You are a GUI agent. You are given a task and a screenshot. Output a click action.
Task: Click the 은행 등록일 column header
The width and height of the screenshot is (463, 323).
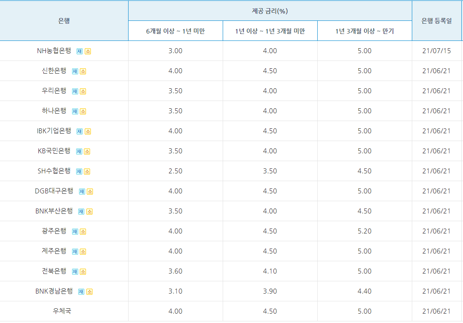[437, 21]
